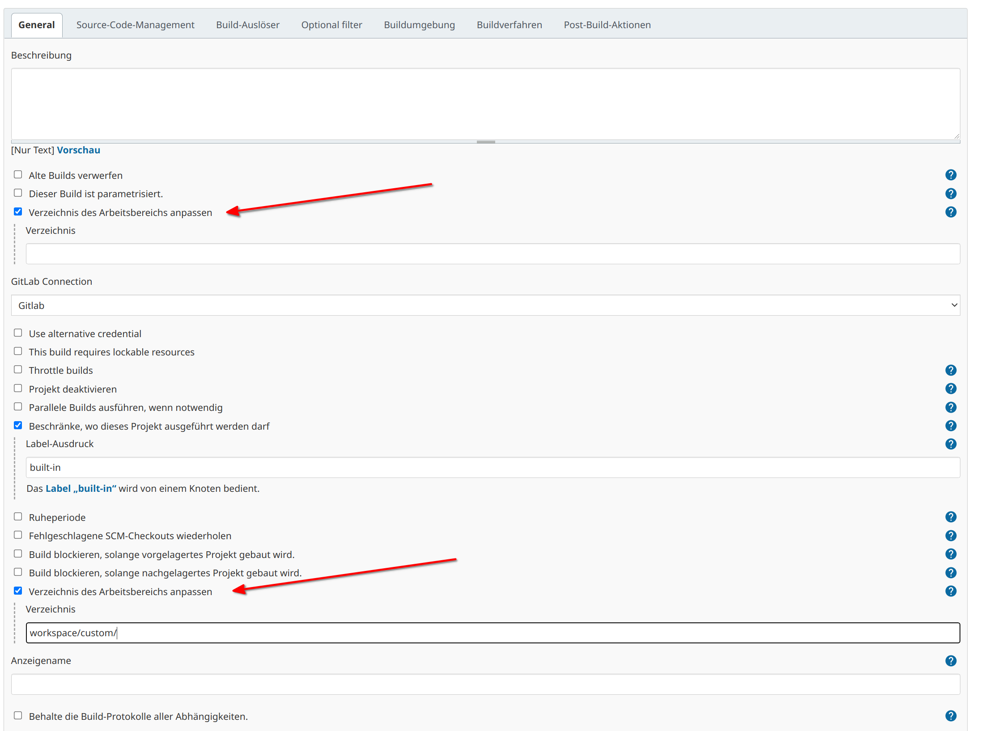Grab the Beschreibung textarea resize handle bar
Screen dimensions: 981x731
pyautogui.click(x=485, y=142)
